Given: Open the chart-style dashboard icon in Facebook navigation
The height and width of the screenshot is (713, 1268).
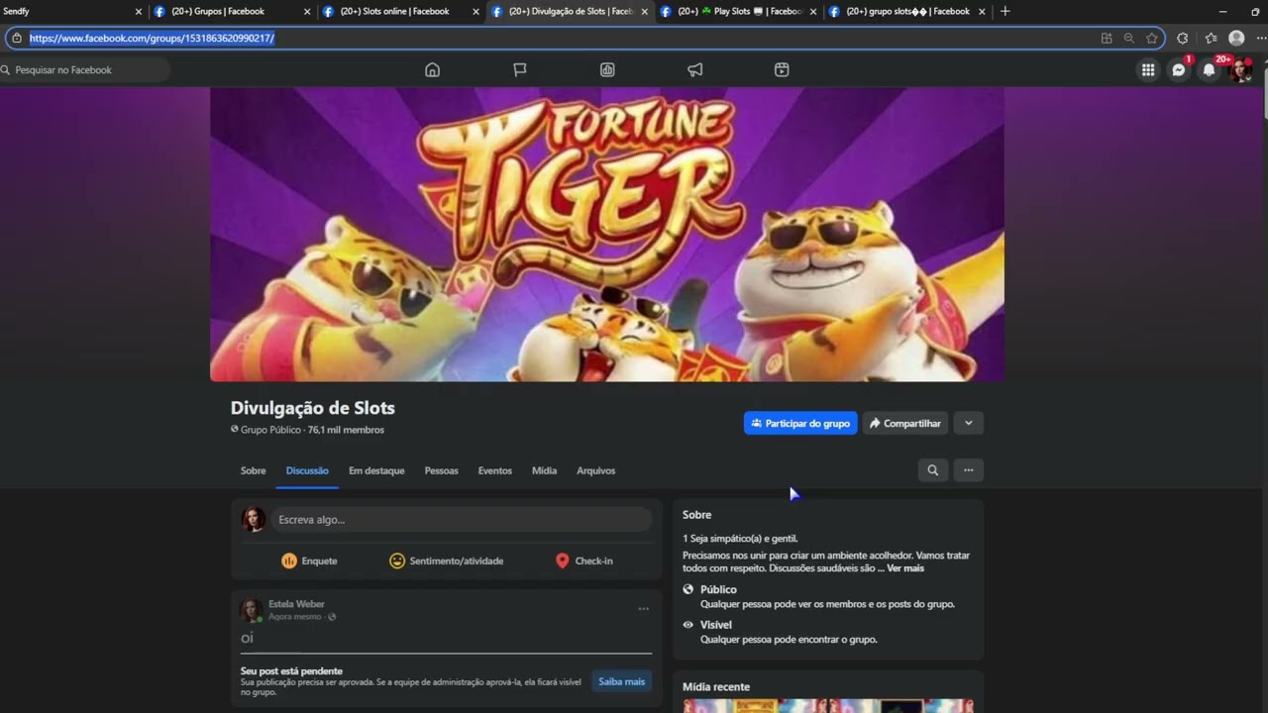Looking at the screenshot, I should (607, 69).
